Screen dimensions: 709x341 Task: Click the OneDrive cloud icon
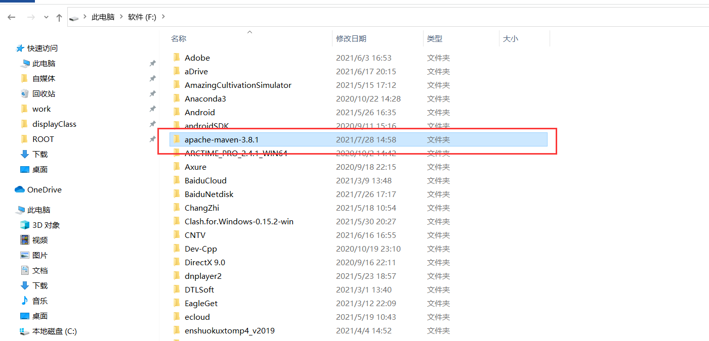pos(20,189)
